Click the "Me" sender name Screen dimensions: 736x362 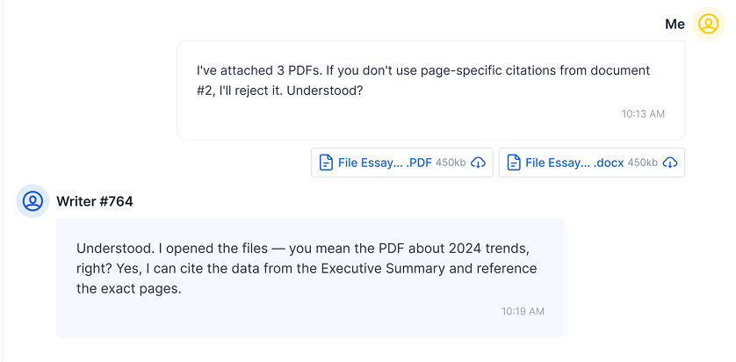[675, 25]
